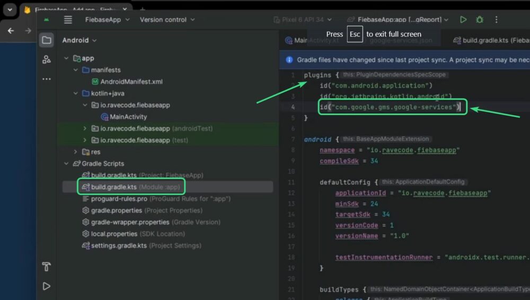Open the Android project view dropdown

coord(79,40)
